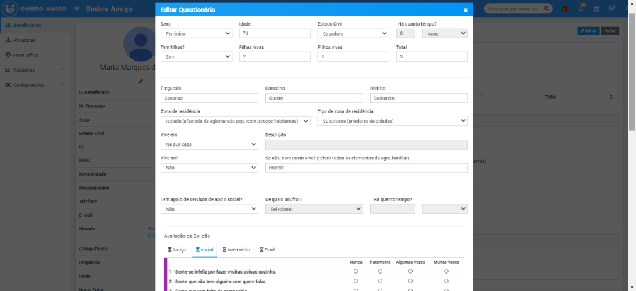Click the search magnifier icon
This screenshot has width=636, height=291.
(546, 9)
